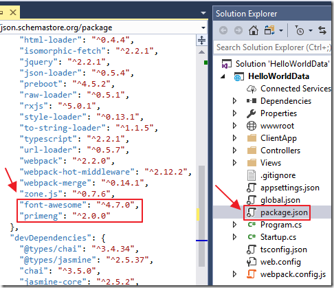Click the editor split-window handle icon
Viewport: 334px width, 288px height.
coord(201,40)
